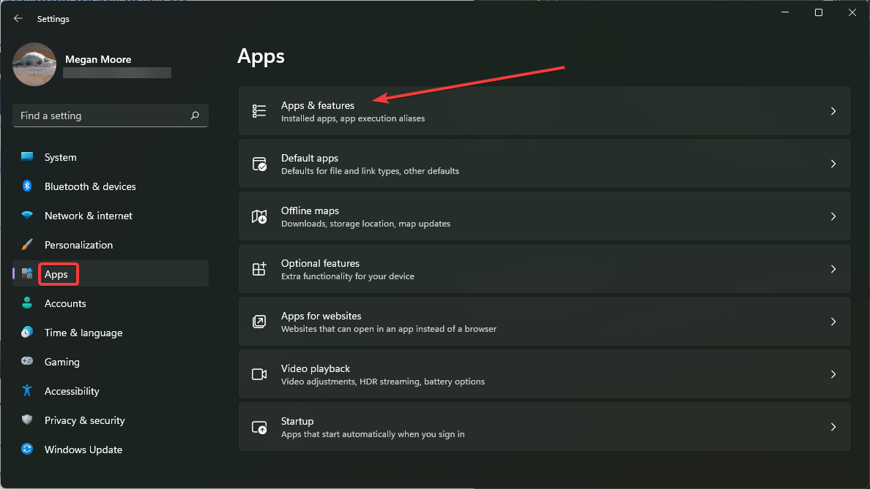Click the Windows Update sync icon

coord(26,449)
